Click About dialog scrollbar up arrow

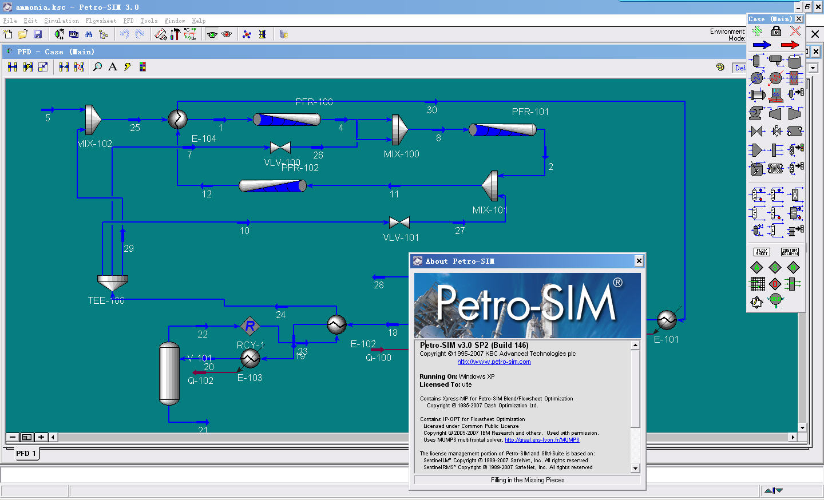point(635,346)
